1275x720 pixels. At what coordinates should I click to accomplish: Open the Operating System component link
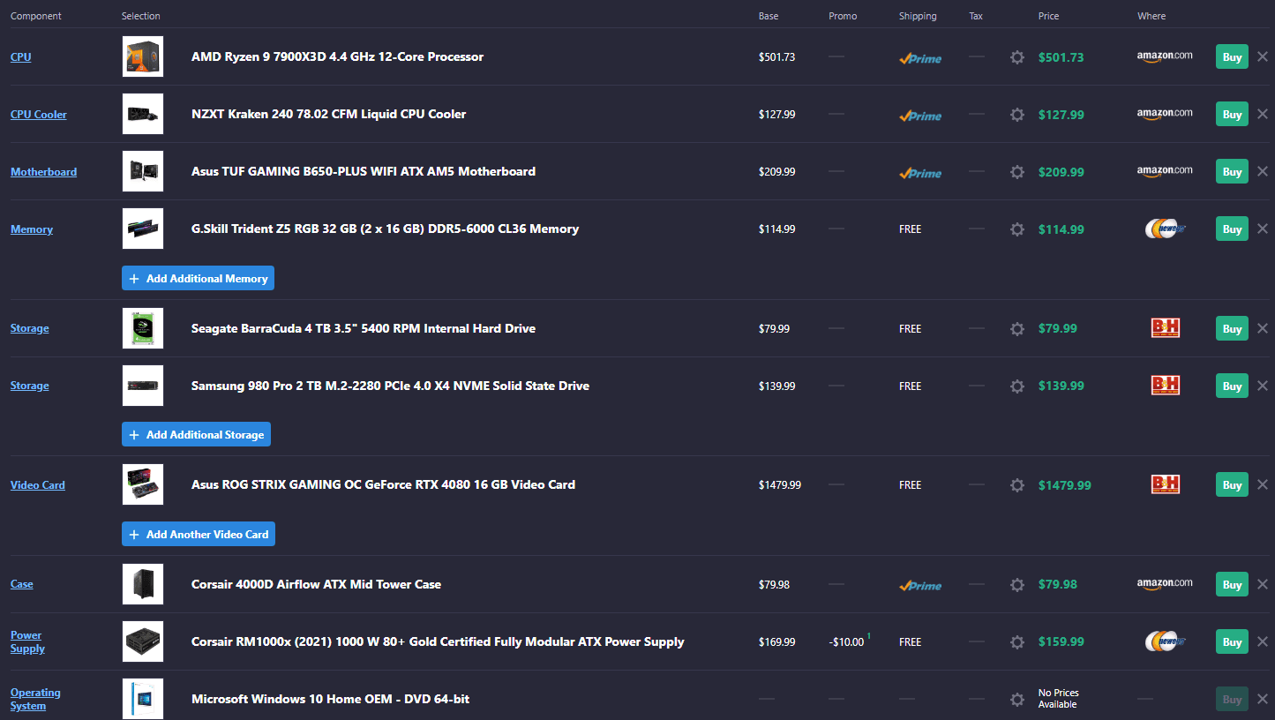tap(35, 699)
